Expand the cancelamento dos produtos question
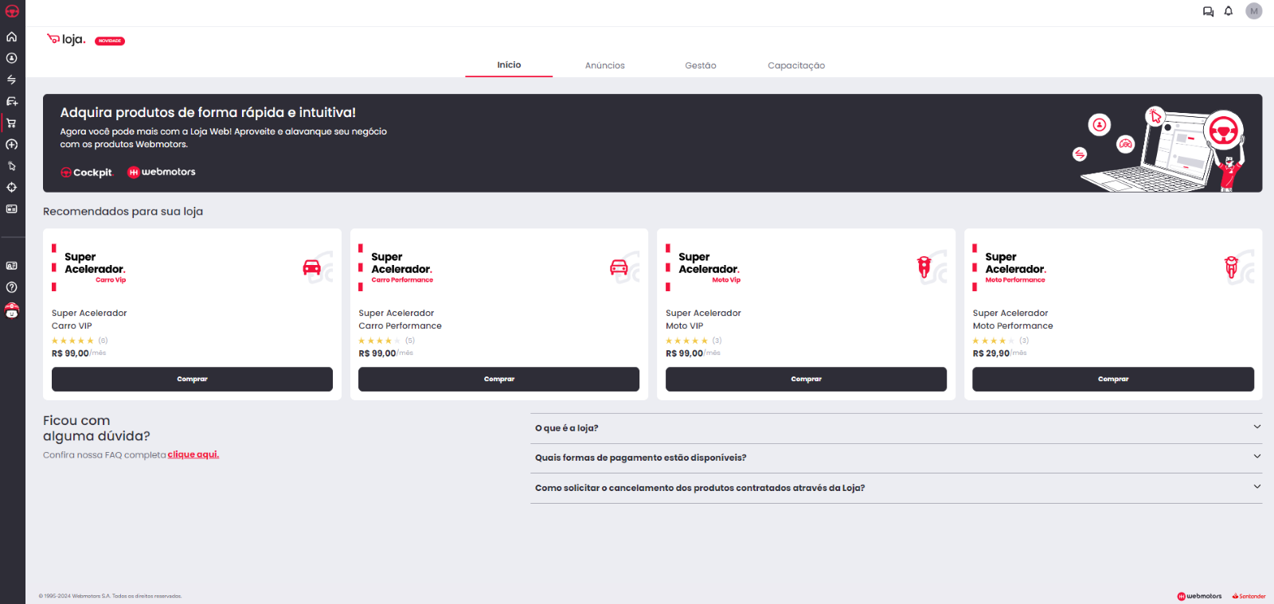The width and height of the screenshot is (1274, 604). [897, 488]
